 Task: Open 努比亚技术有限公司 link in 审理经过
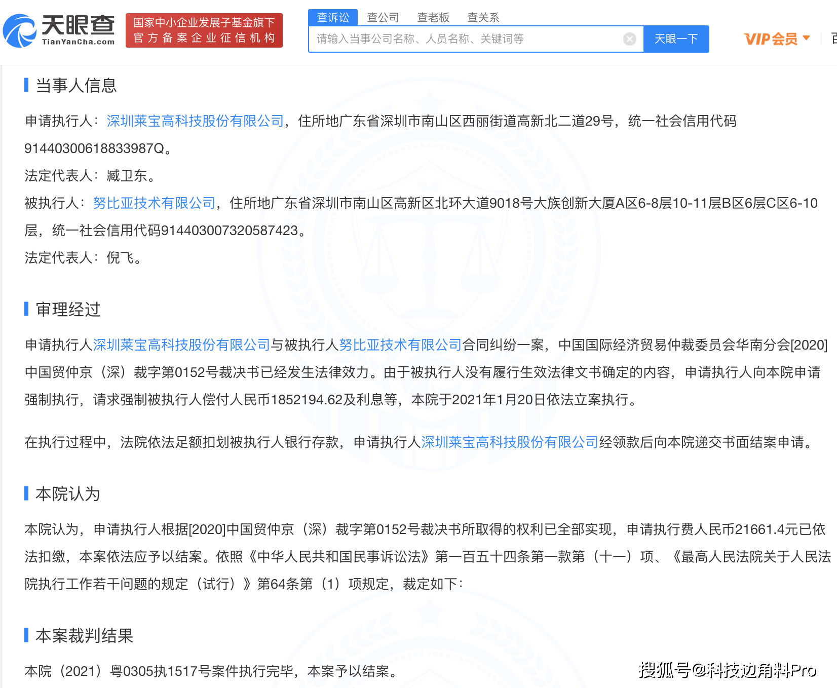pyautogui.click(x=400, y=345)
